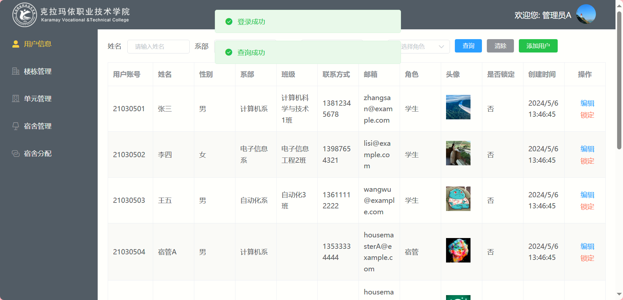Open 张三's avatar thumbnail
This screenshot has height=300, width=623.
pos(458,107)
